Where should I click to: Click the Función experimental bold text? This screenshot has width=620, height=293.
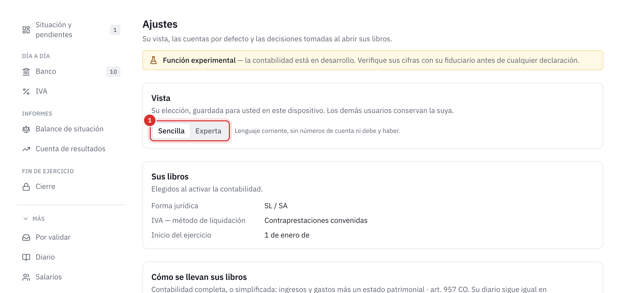click(199, 60)
